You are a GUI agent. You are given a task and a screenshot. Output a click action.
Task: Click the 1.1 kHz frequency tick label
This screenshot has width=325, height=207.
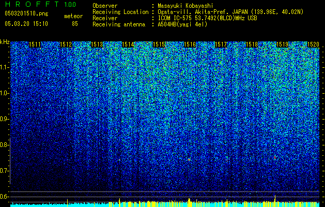click(x=4, y=67)
